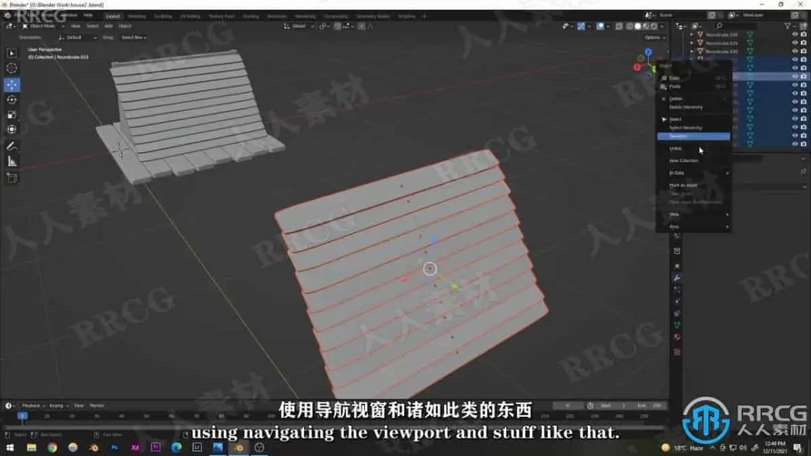The image size is (811, 456).
Task: Hide Roundcube.030 with its eye icon
Action: 795,51
